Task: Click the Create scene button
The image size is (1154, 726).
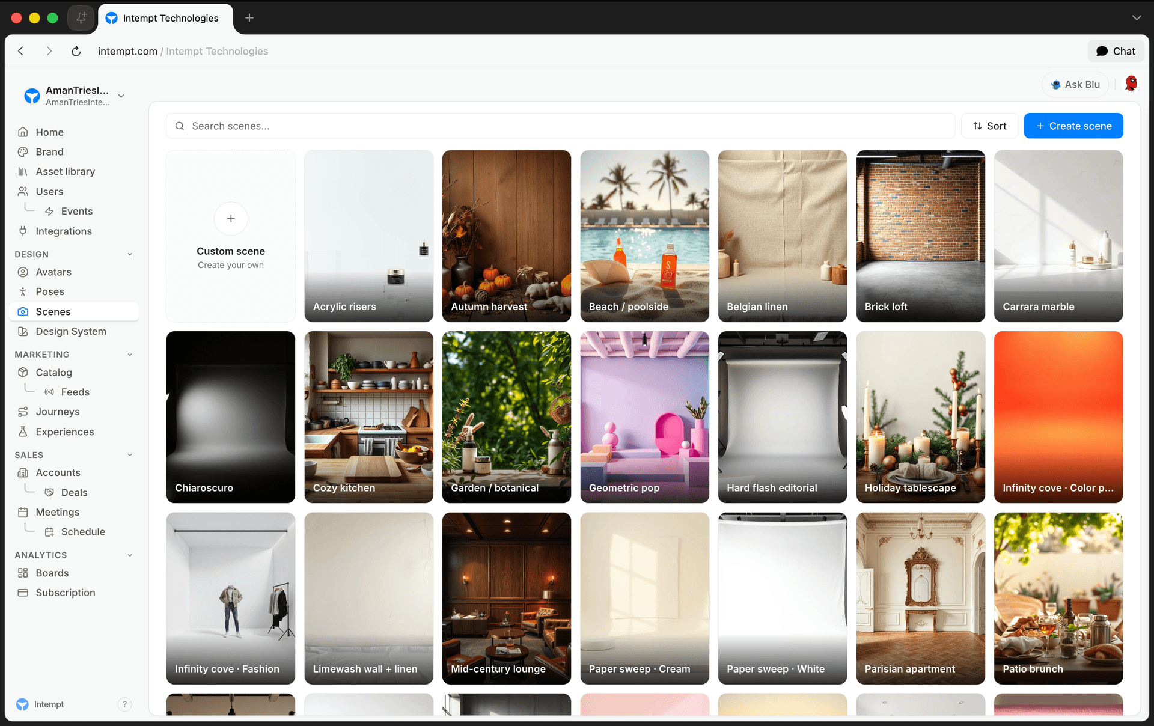Action: [x=1073, y=126]
